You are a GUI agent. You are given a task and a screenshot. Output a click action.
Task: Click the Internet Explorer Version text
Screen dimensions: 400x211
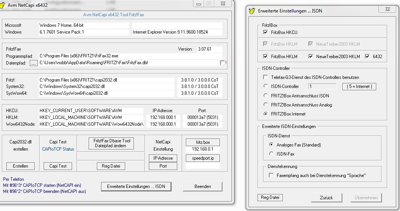coord(177,32)
